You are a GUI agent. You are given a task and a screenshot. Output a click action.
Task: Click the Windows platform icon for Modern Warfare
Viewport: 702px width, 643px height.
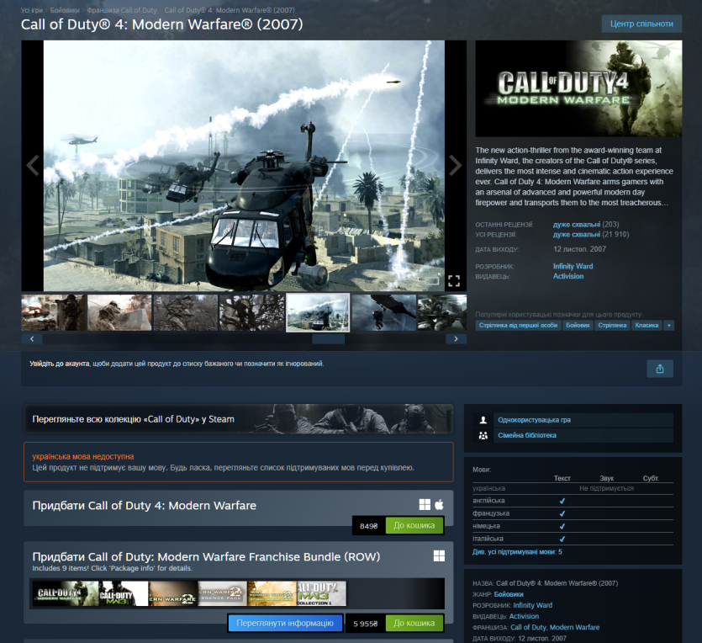(x=425, y=504)
